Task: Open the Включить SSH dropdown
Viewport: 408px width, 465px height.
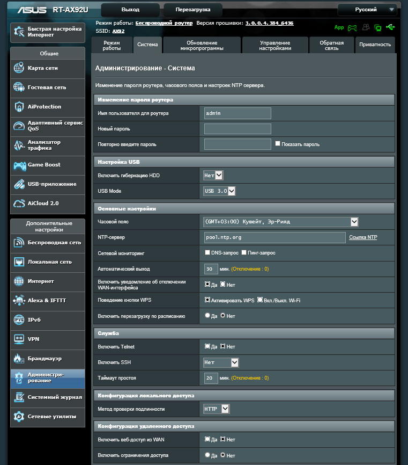Action: point(221,362)
